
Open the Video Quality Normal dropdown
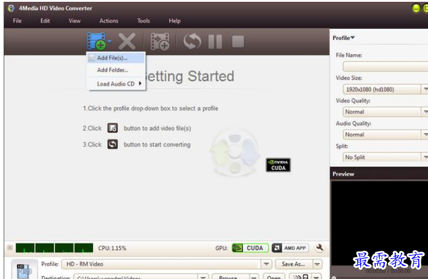(385, 112)
